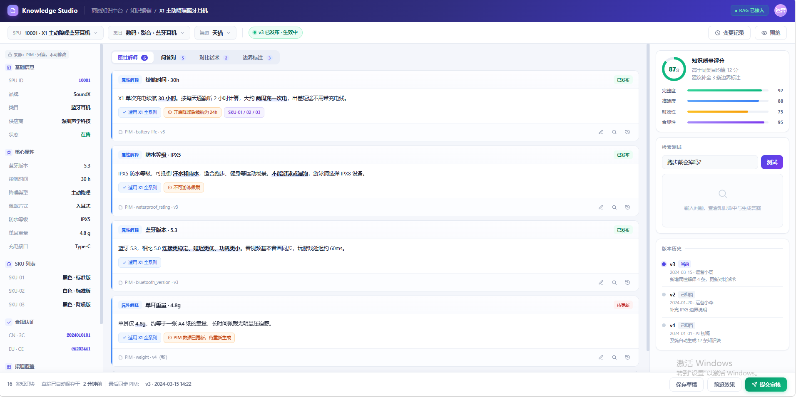The height and width of the screenshot is (397, 796).
Task: Click search icon on 防水等级 card
Action: point(614,207)
